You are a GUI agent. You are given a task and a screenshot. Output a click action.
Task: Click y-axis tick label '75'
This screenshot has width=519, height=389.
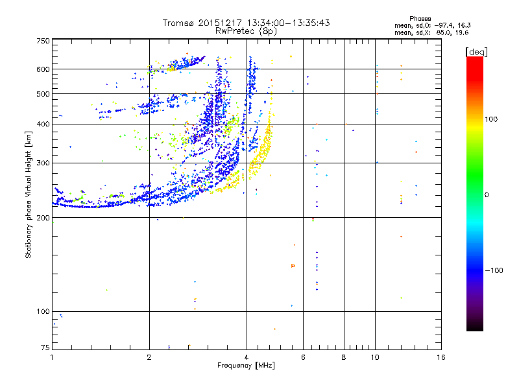[x=45, y=348]
